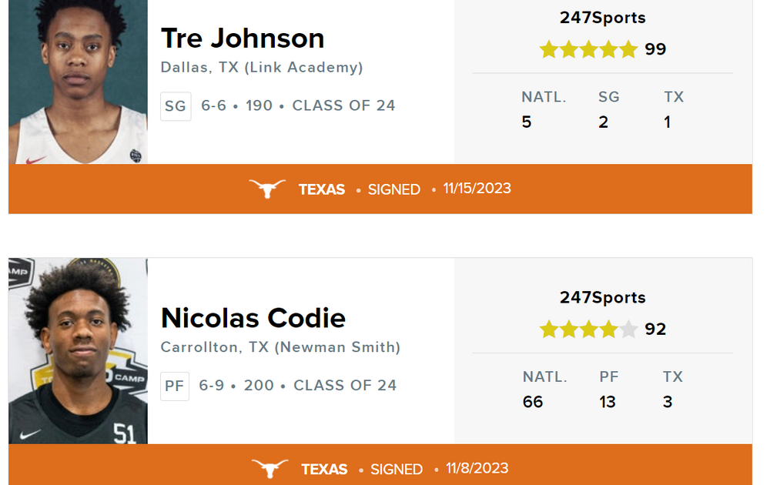Click Tre Johnson's national rank 5

pyautogui.click(x=527, y=122)
